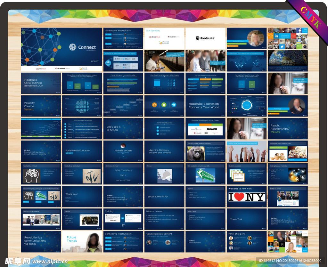This screenshot has width=328, height=267.
Task: Open the Social Media Education slide
Action: tap(82, 151)
